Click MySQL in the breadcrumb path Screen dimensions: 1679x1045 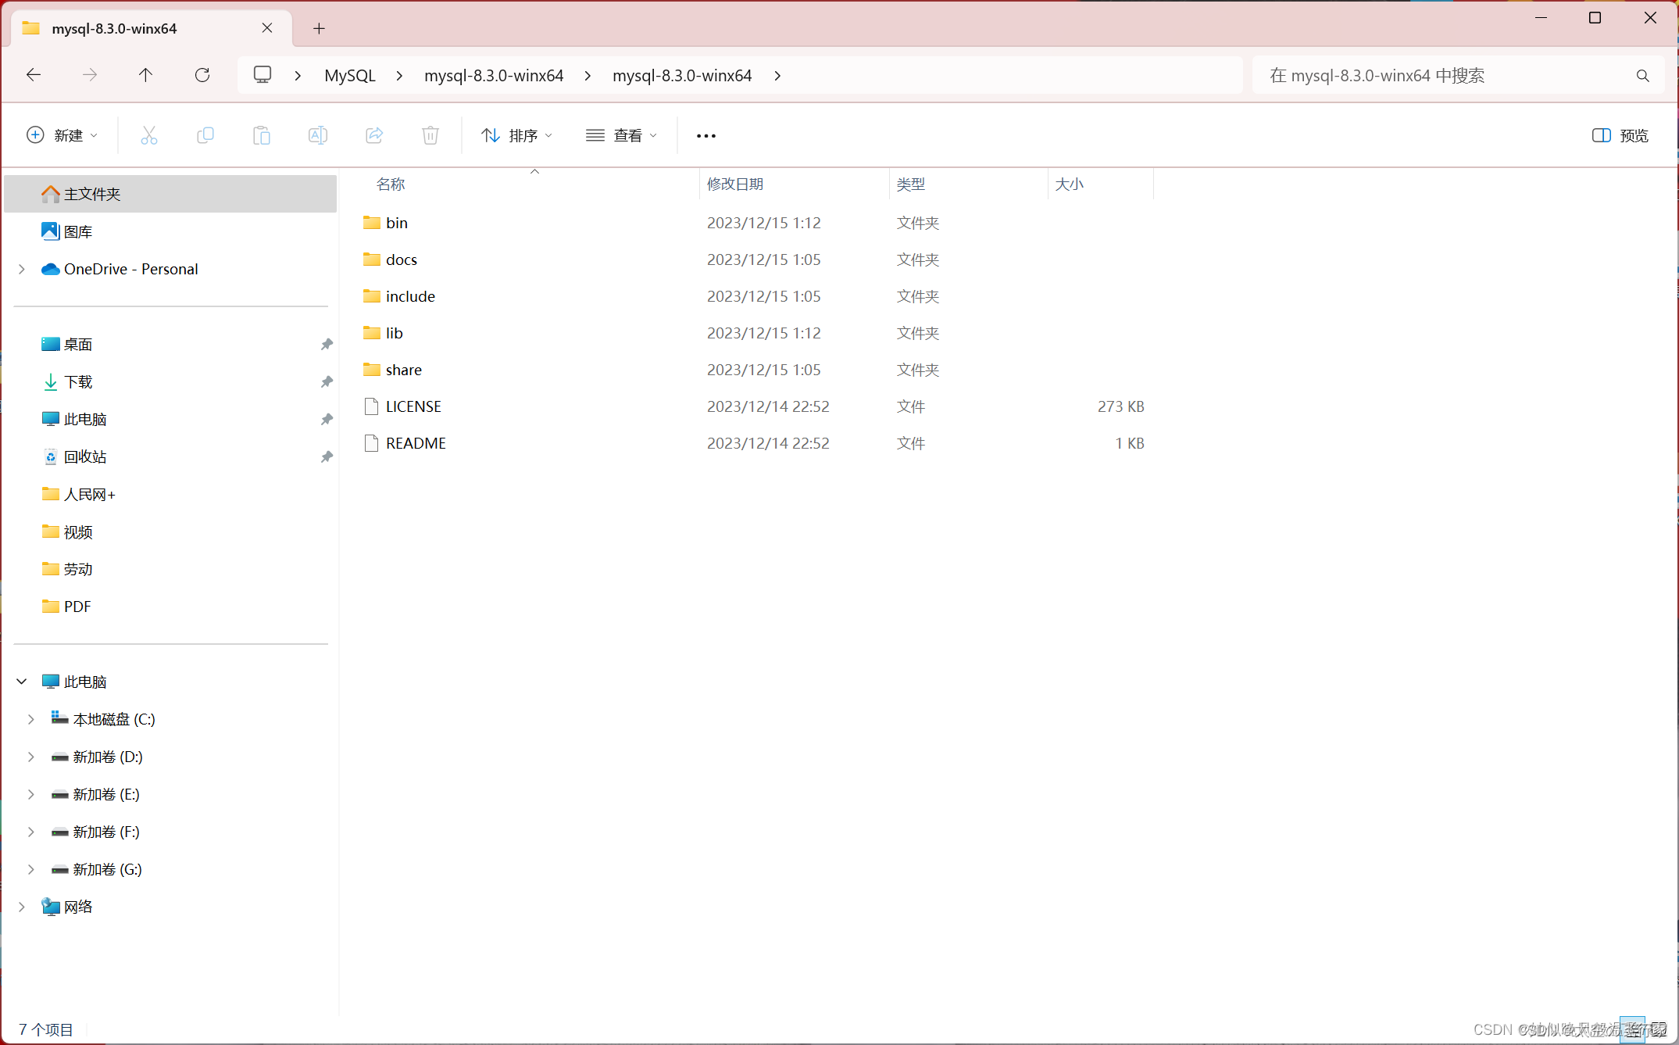coord(350,76)
